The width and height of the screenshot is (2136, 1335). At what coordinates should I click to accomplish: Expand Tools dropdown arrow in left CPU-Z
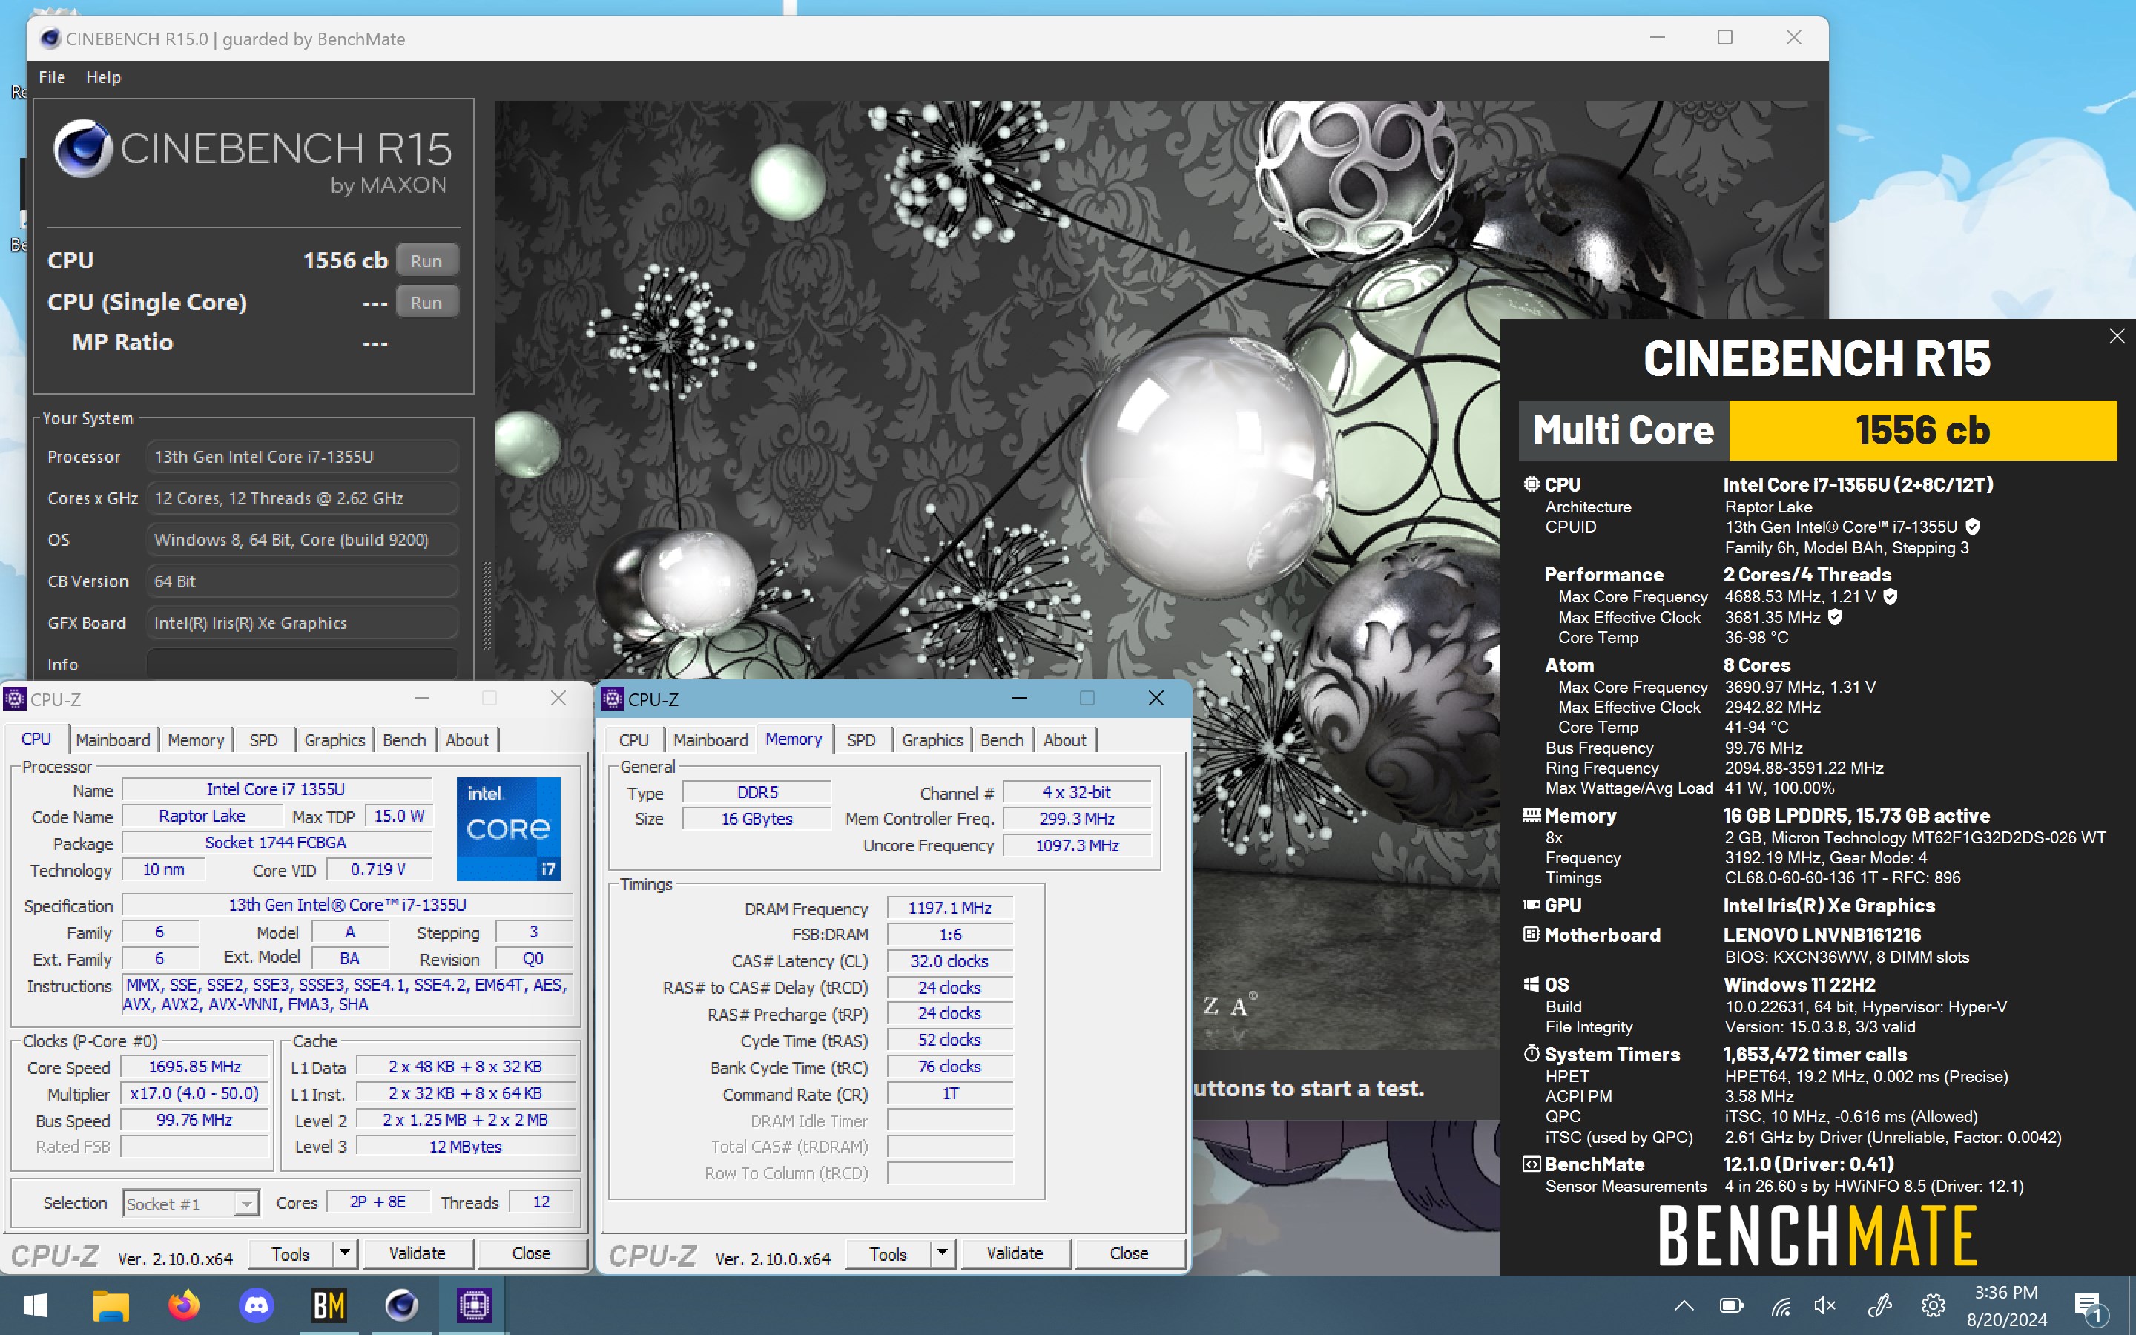(x=344, y=1253)
